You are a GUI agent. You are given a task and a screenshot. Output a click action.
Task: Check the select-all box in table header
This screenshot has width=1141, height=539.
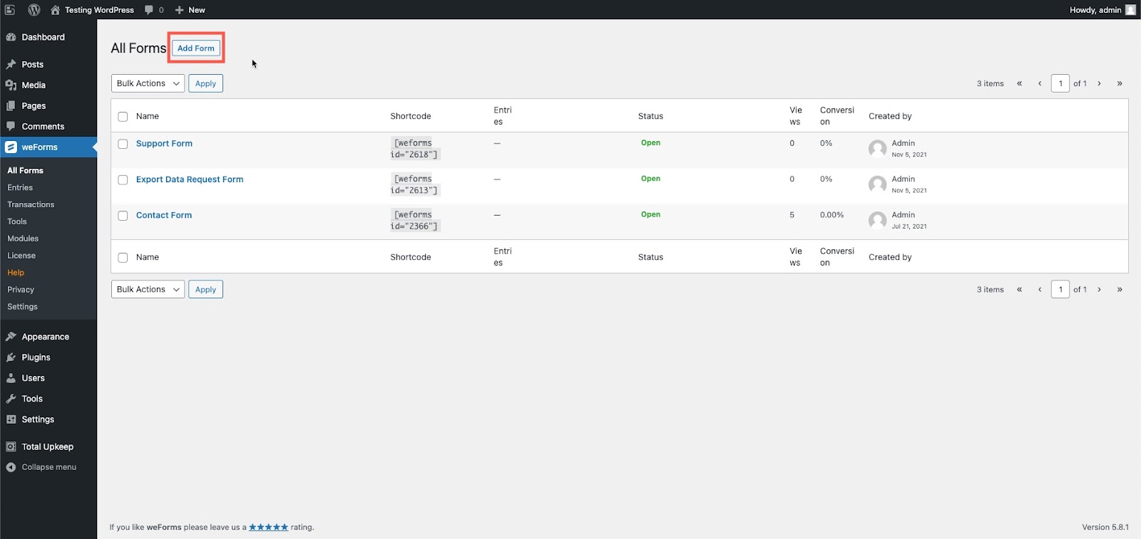(123, 117)
